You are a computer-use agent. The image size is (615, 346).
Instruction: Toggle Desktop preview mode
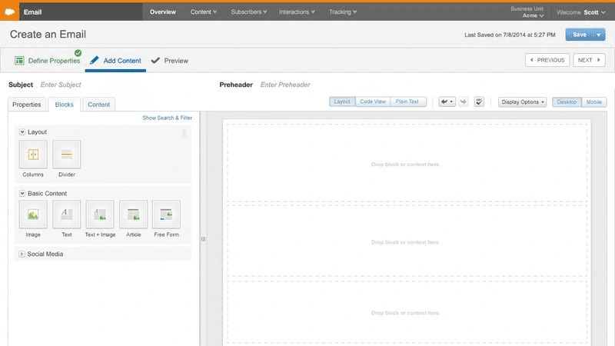[567, 102]
